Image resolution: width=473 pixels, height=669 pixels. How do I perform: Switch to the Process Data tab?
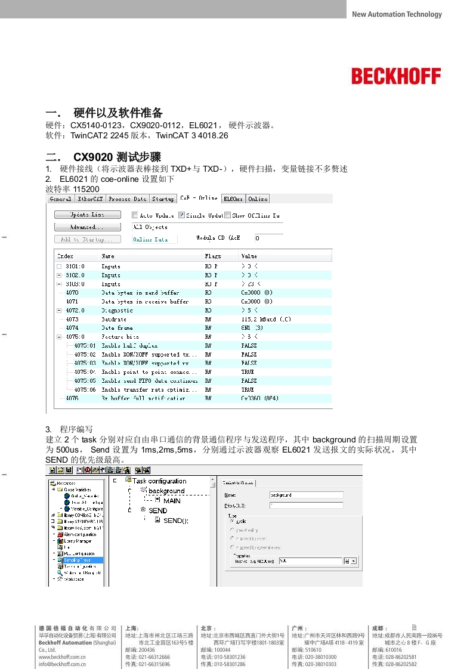[127, 199]
